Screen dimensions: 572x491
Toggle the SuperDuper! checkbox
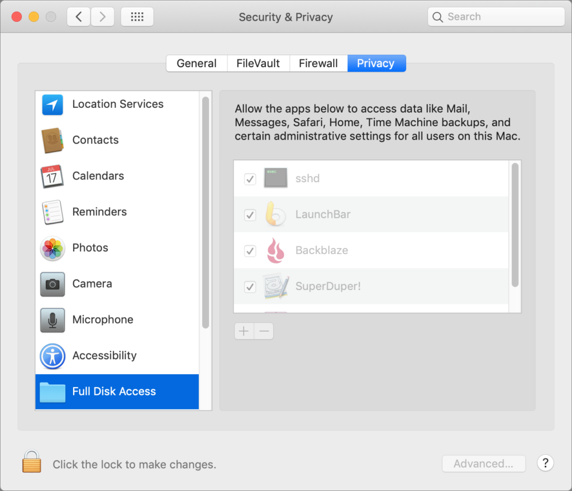click(250, 287)
